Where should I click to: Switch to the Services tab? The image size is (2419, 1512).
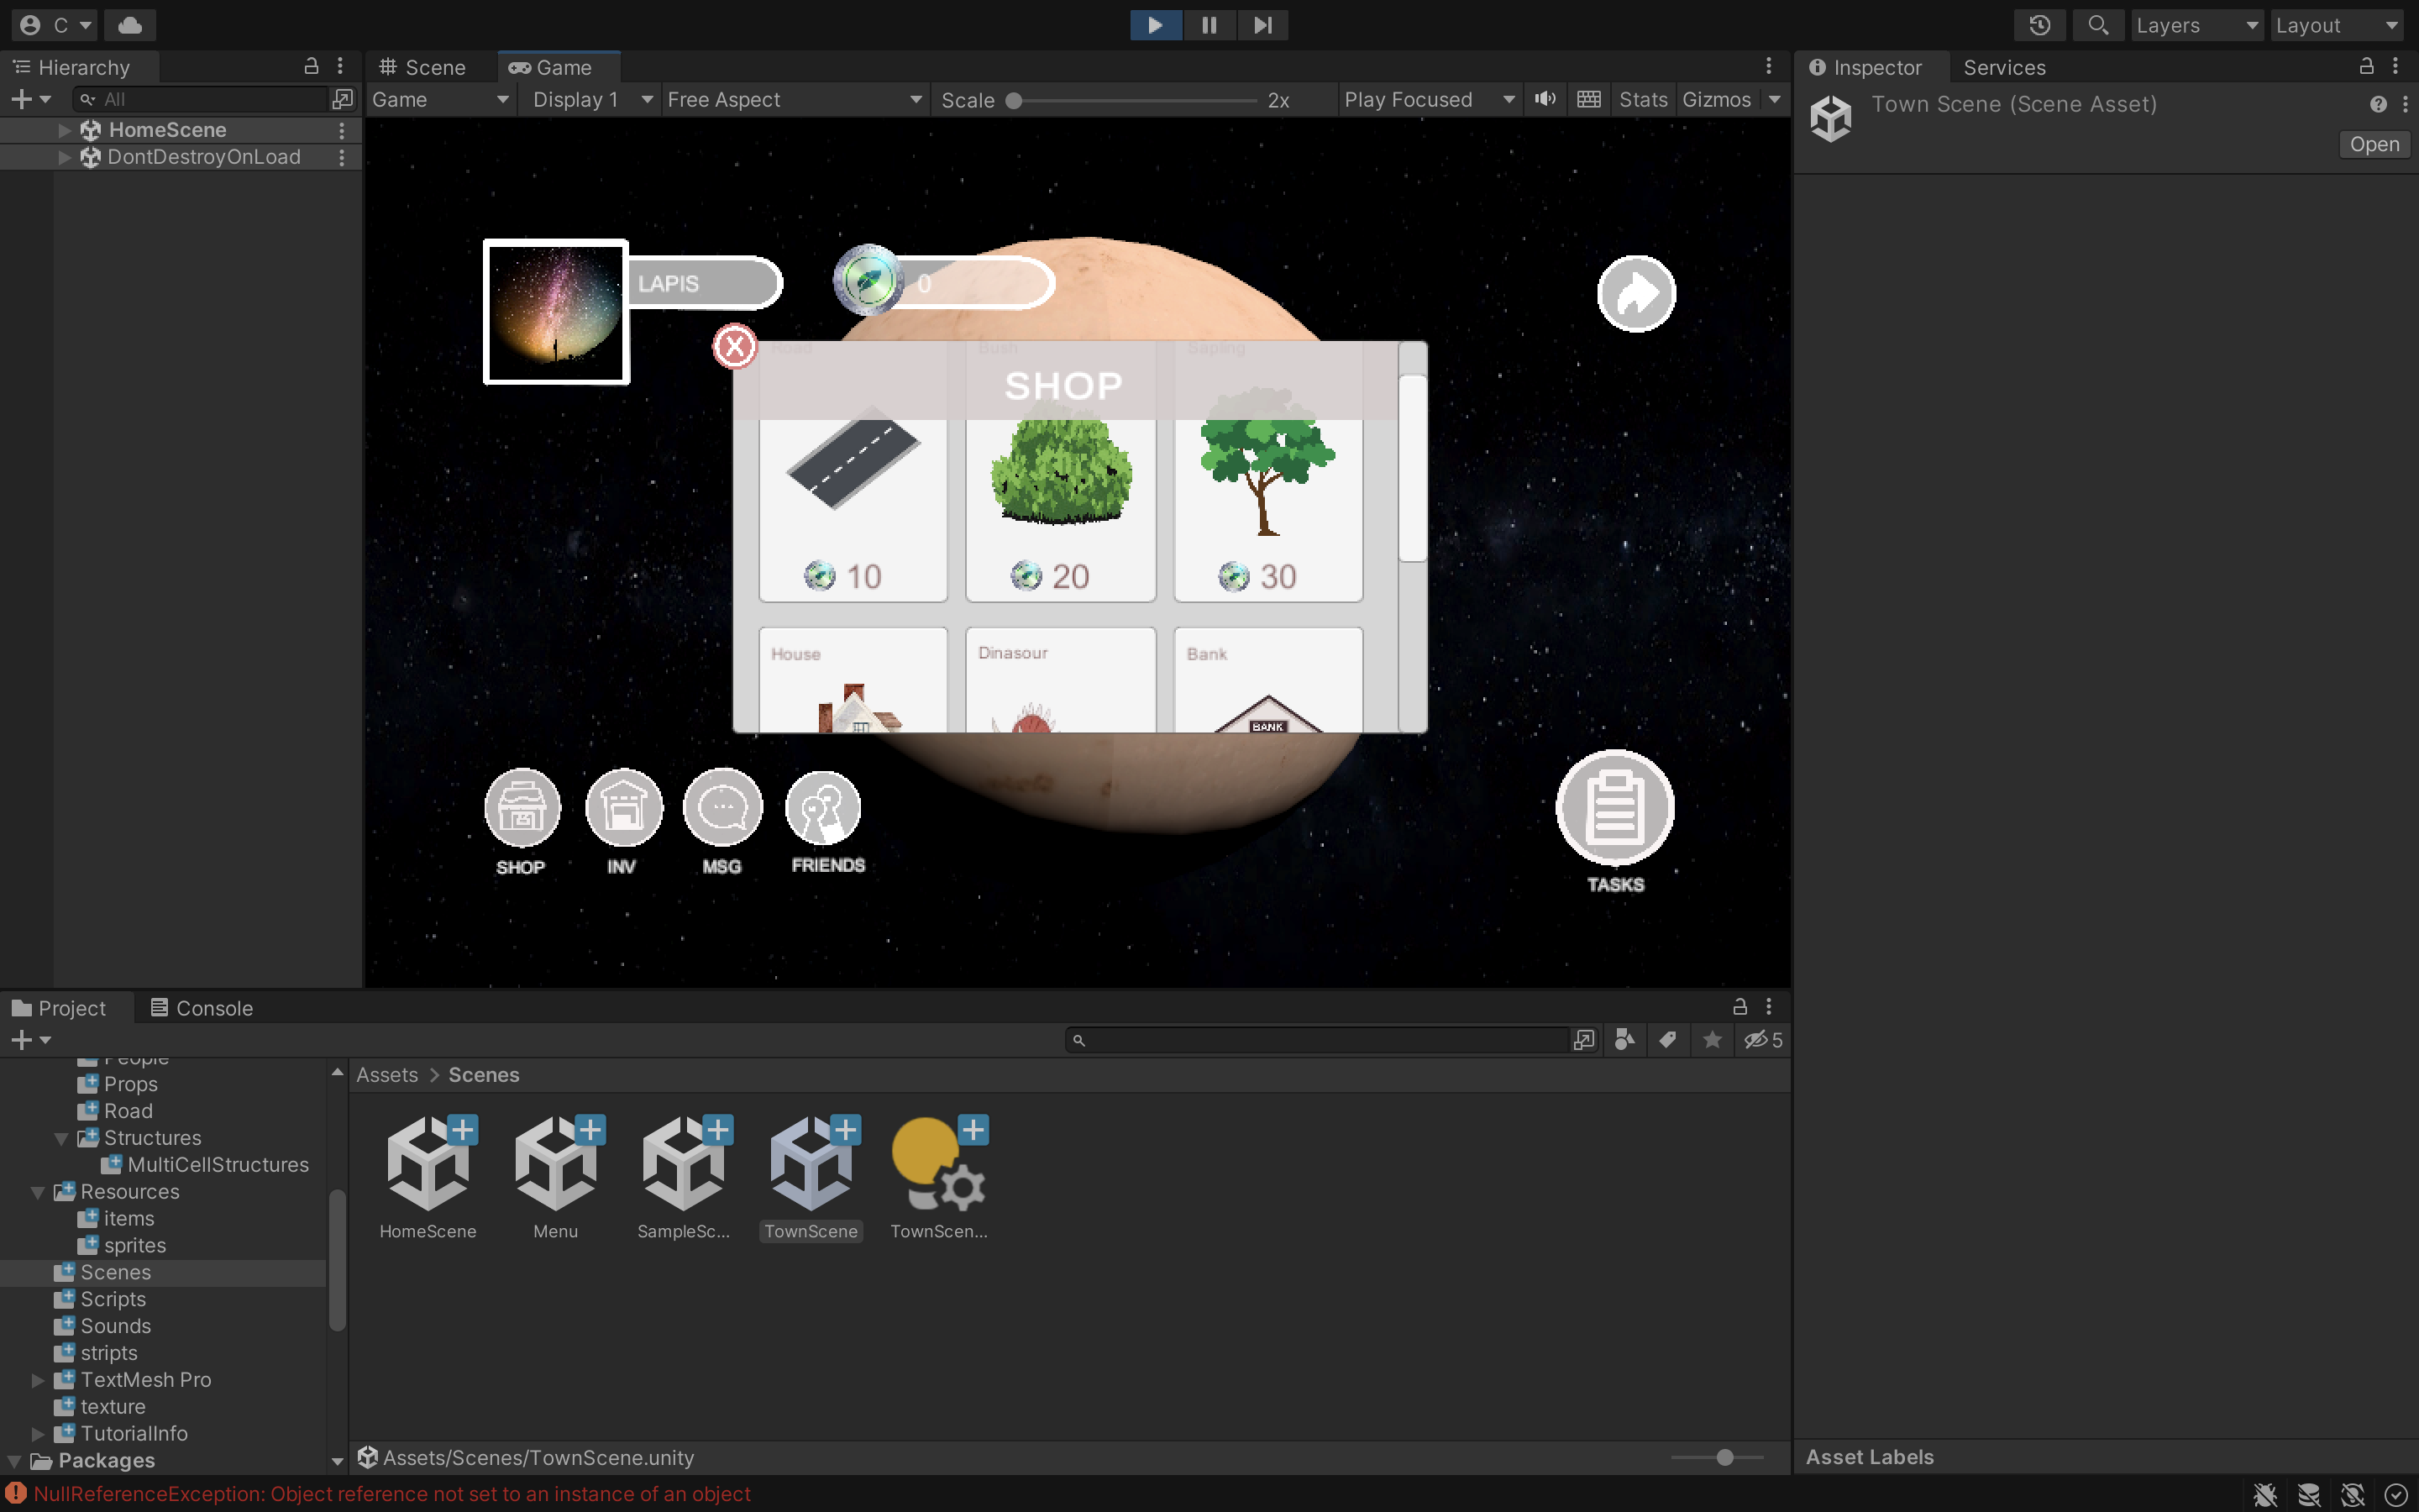point(2004,67)
